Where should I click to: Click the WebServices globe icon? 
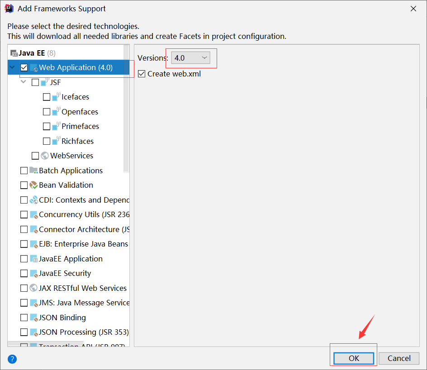pyautogui.click(x=45, y=156)
